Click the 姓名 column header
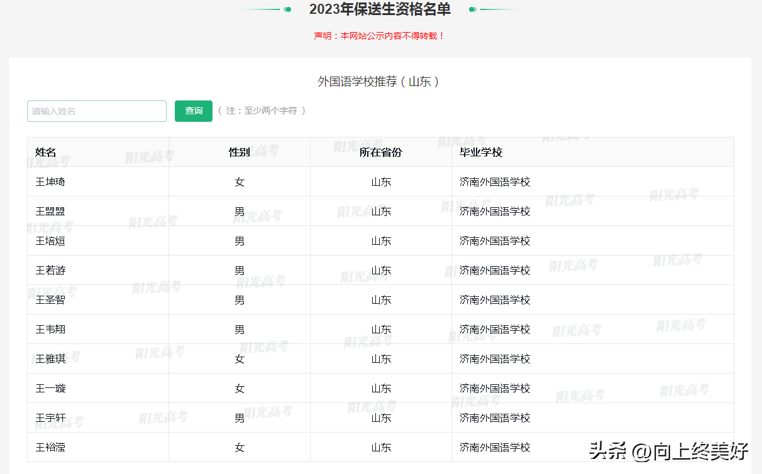The height and width of the screenshot is (474, 762). (x=46, y=153)
